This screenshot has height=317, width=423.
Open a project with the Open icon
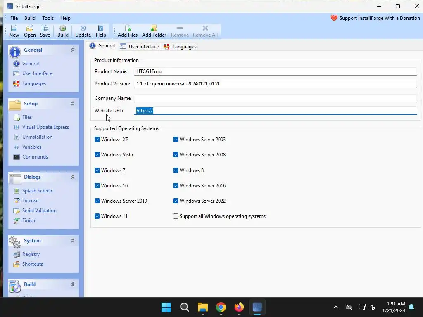pyautogui.click(x=30, y=31)
